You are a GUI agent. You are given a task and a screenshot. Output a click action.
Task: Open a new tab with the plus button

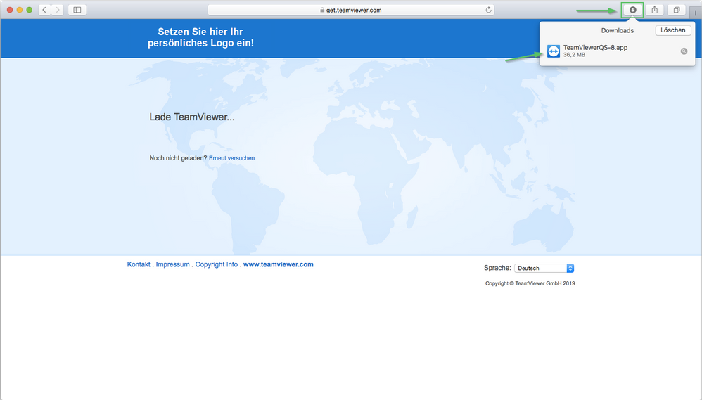(x=695, y=13)
